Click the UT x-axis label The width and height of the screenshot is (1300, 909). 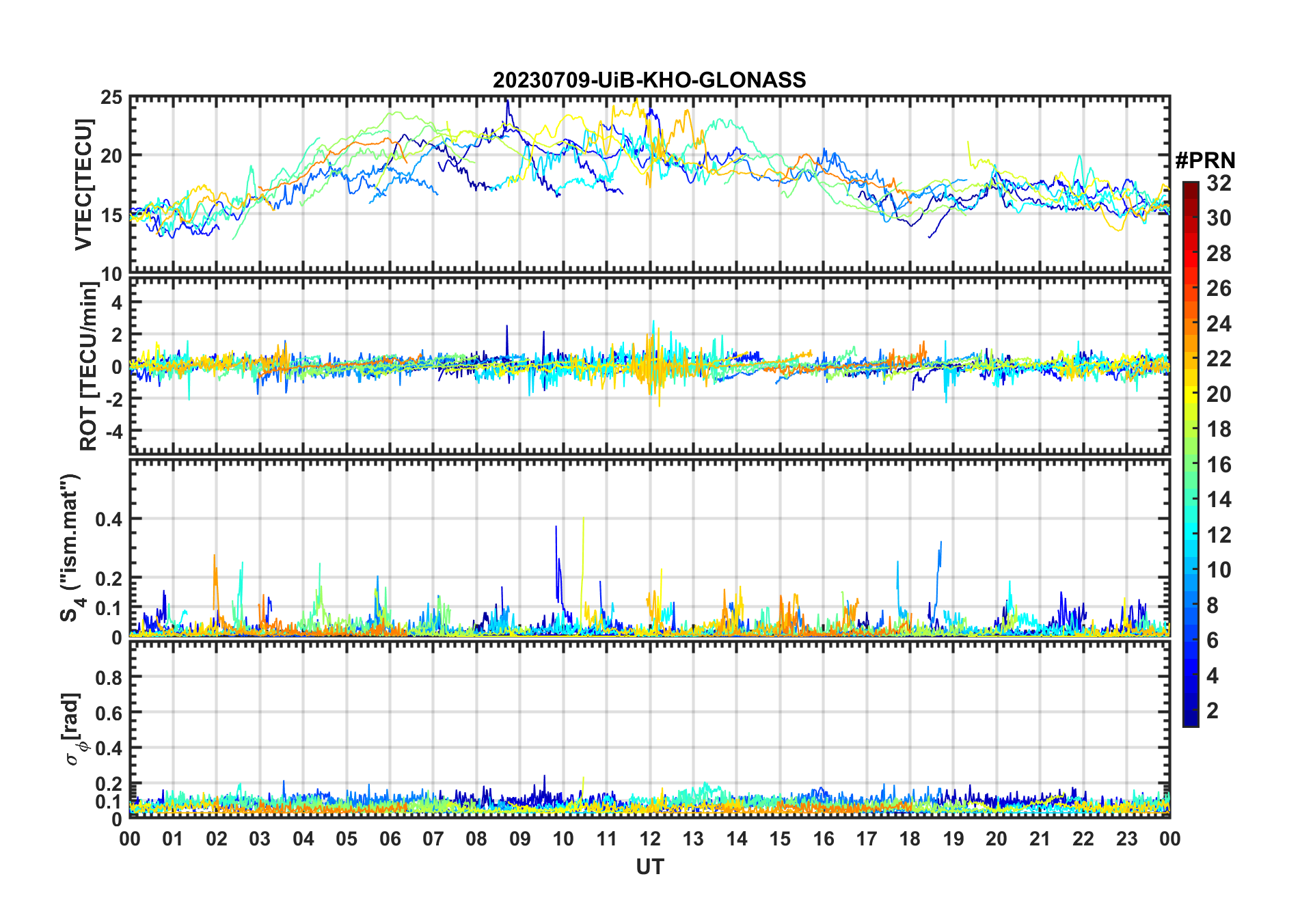649,867
